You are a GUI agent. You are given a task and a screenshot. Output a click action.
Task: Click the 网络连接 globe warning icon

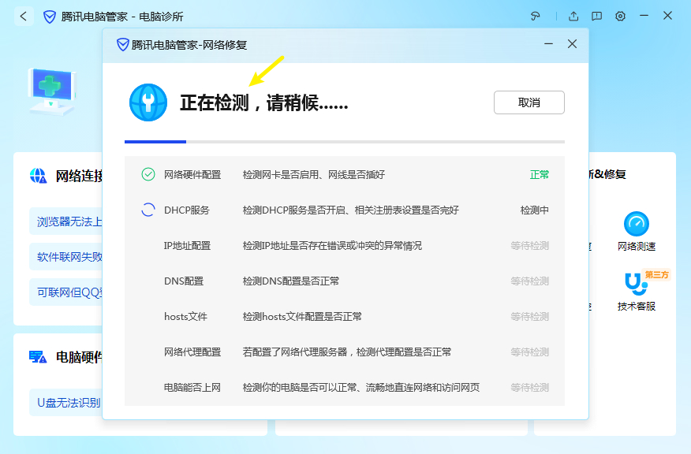click(38, 176)
